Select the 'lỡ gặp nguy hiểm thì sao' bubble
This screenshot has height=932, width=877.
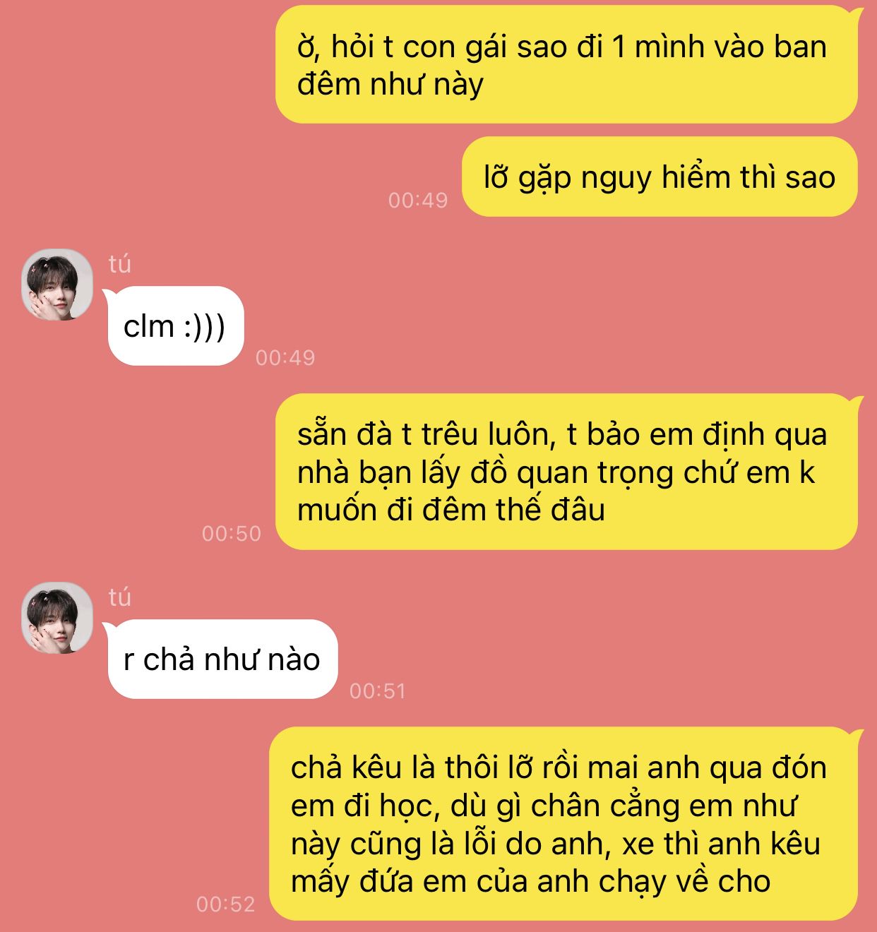tap(660, 177)
